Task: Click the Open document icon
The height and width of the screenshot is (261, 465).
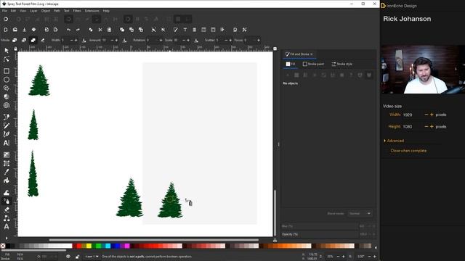Action: [15, 30]
